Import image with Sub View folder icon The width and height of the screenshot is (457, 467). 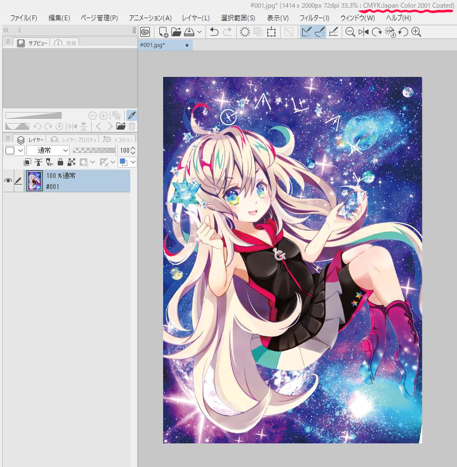click(121, 126)
